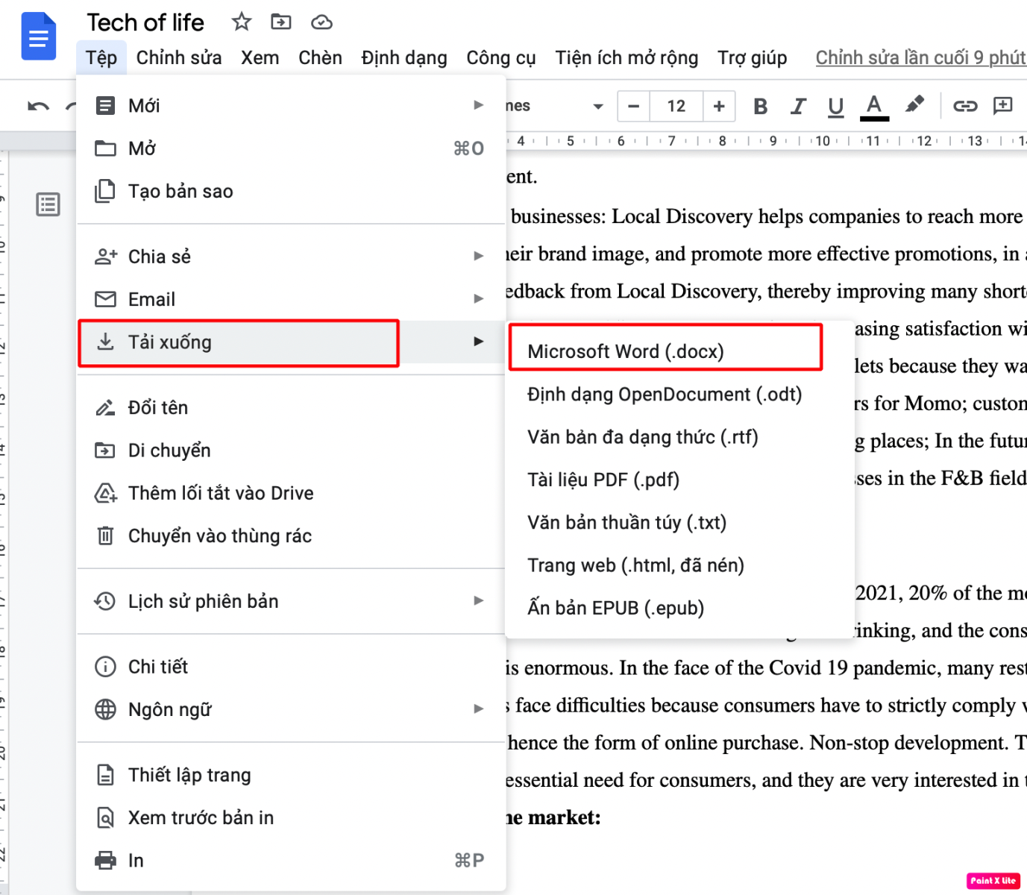Click the undo arrow icon

pyautogui.click(x=39, y=107)
